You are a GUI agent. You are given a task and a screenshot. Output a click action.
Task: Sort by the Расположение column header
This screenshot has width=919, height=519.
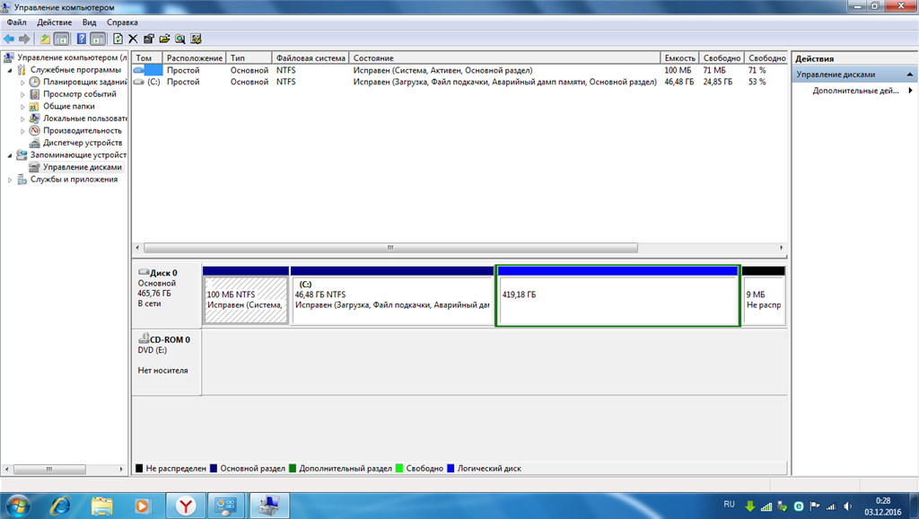pos(194,58)
